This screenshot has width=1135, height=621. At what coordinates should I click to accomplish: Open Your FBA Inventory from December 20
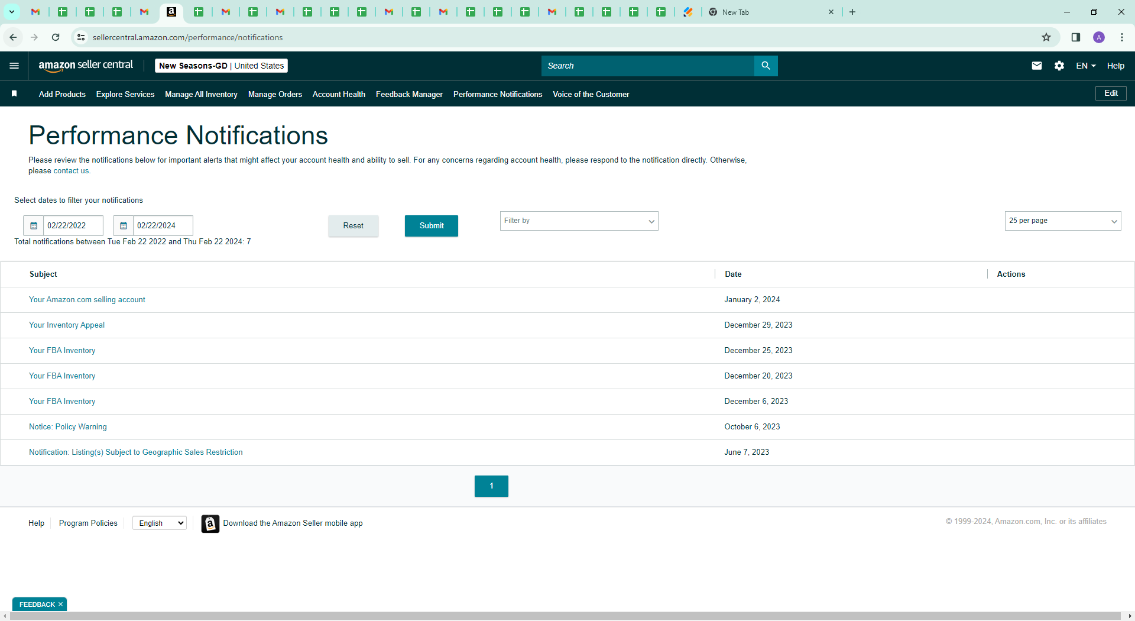coord(62,376)
